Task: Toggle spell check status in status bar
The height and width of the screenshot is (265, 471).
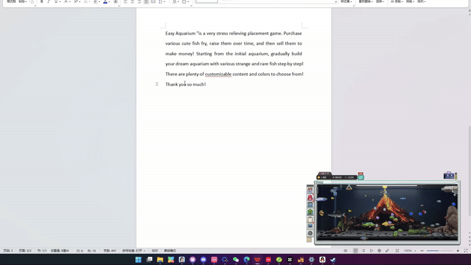Action: click(x=133, y=251)
